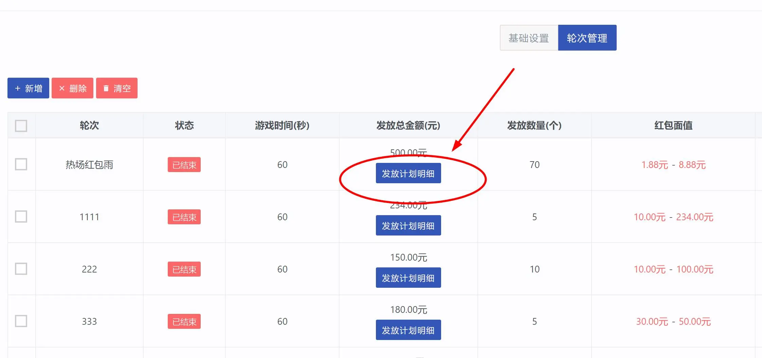Click the 红包面值 column header

point(673,126)
